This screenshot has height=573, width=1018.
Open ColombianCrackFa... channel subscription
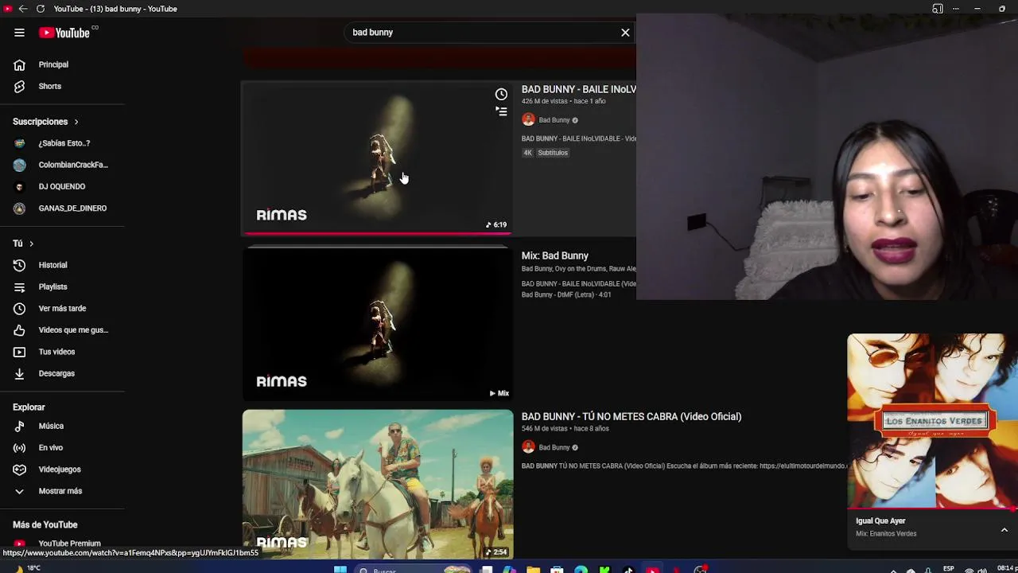pyautogui.click(x=62, y=165)
